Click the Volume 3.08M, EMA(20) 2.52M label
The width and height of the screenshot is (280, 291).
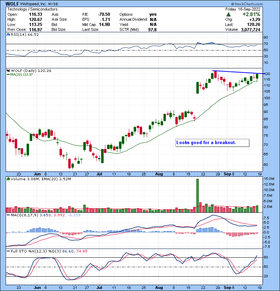41,179
